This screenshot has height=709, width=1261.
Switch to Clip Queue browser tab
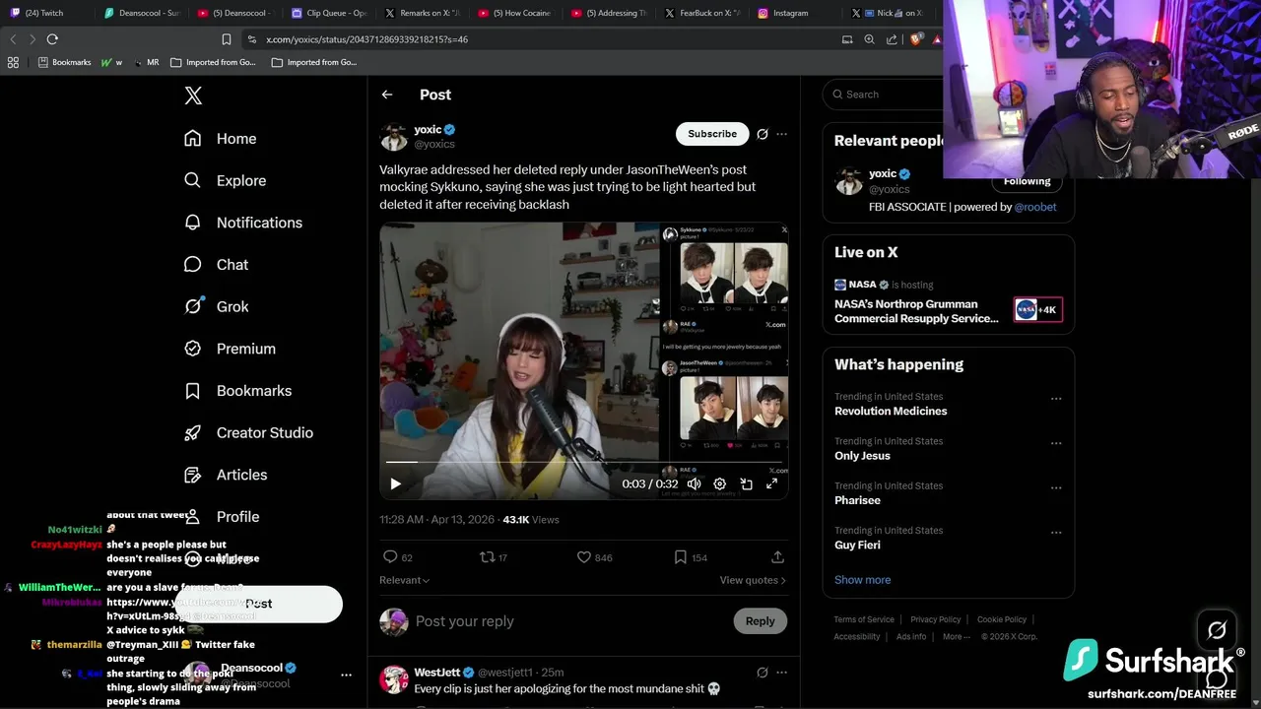pyautogui.click(x=332, y=13)
